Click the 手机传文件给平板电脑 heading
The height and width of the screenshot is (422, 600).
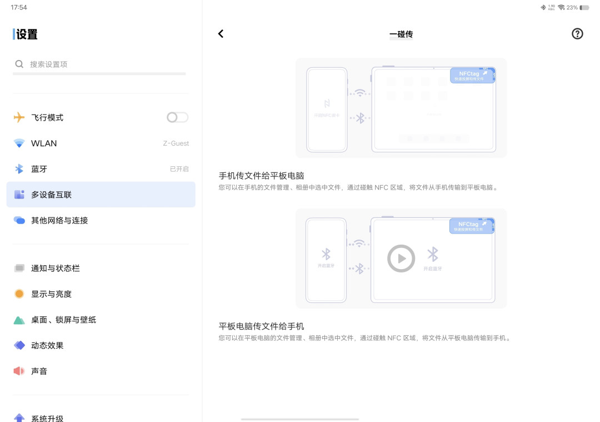coord(261,176)
